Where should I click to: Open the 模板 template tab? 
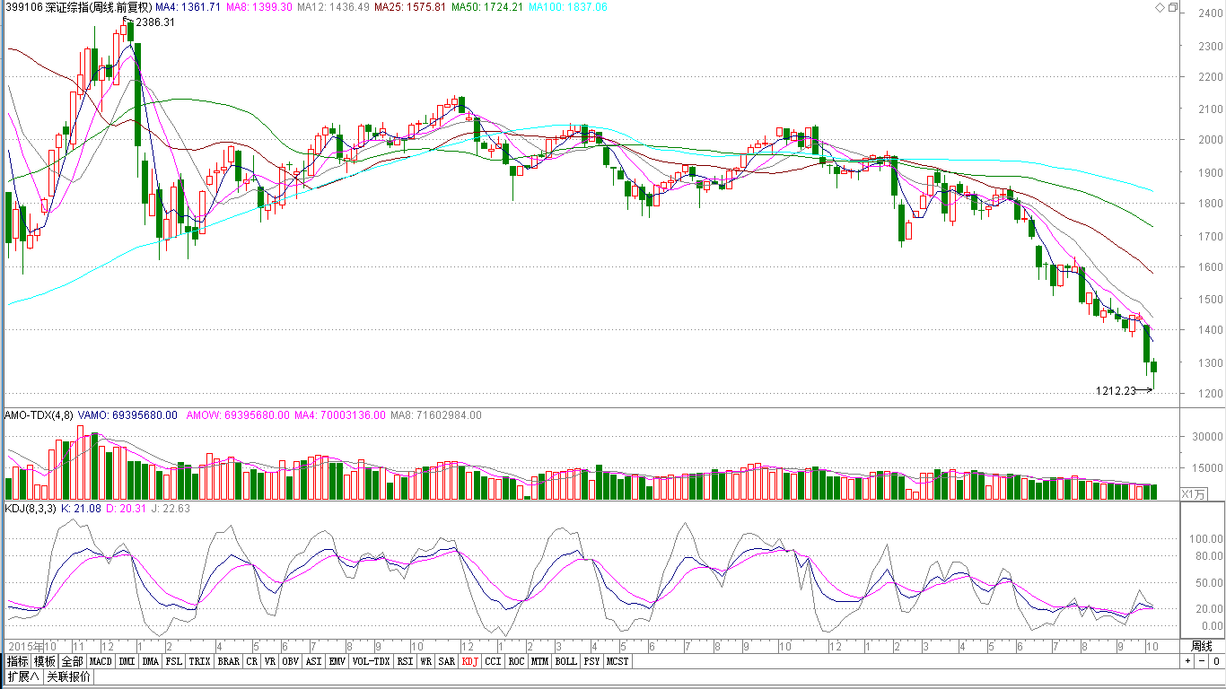click(x=45, y=661)
